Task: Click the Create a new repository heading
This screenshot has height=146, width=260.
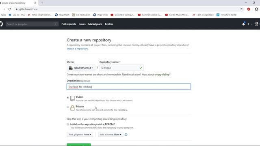Action: coord(89,40)
